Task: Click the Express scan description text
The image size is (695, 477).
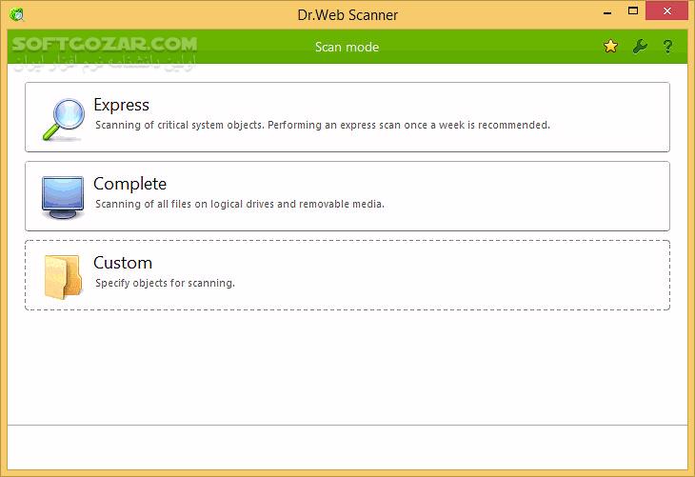Action: (322, 125)
